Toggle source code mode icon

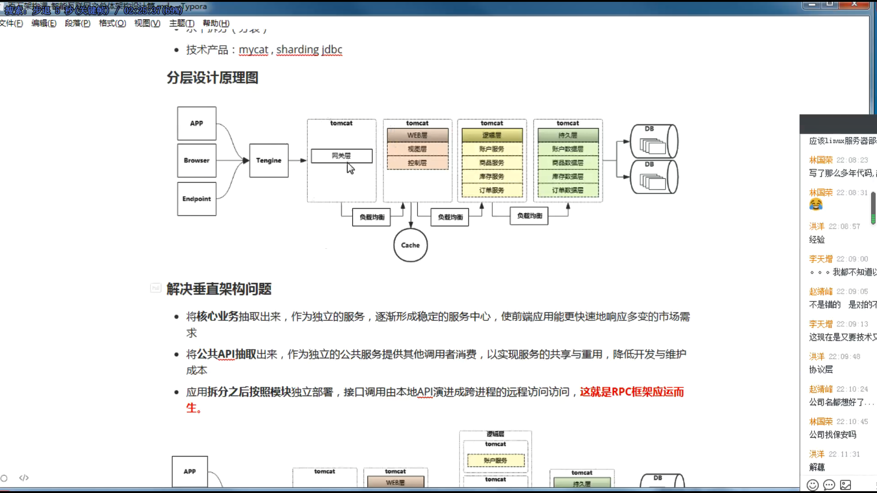(24, 478)
